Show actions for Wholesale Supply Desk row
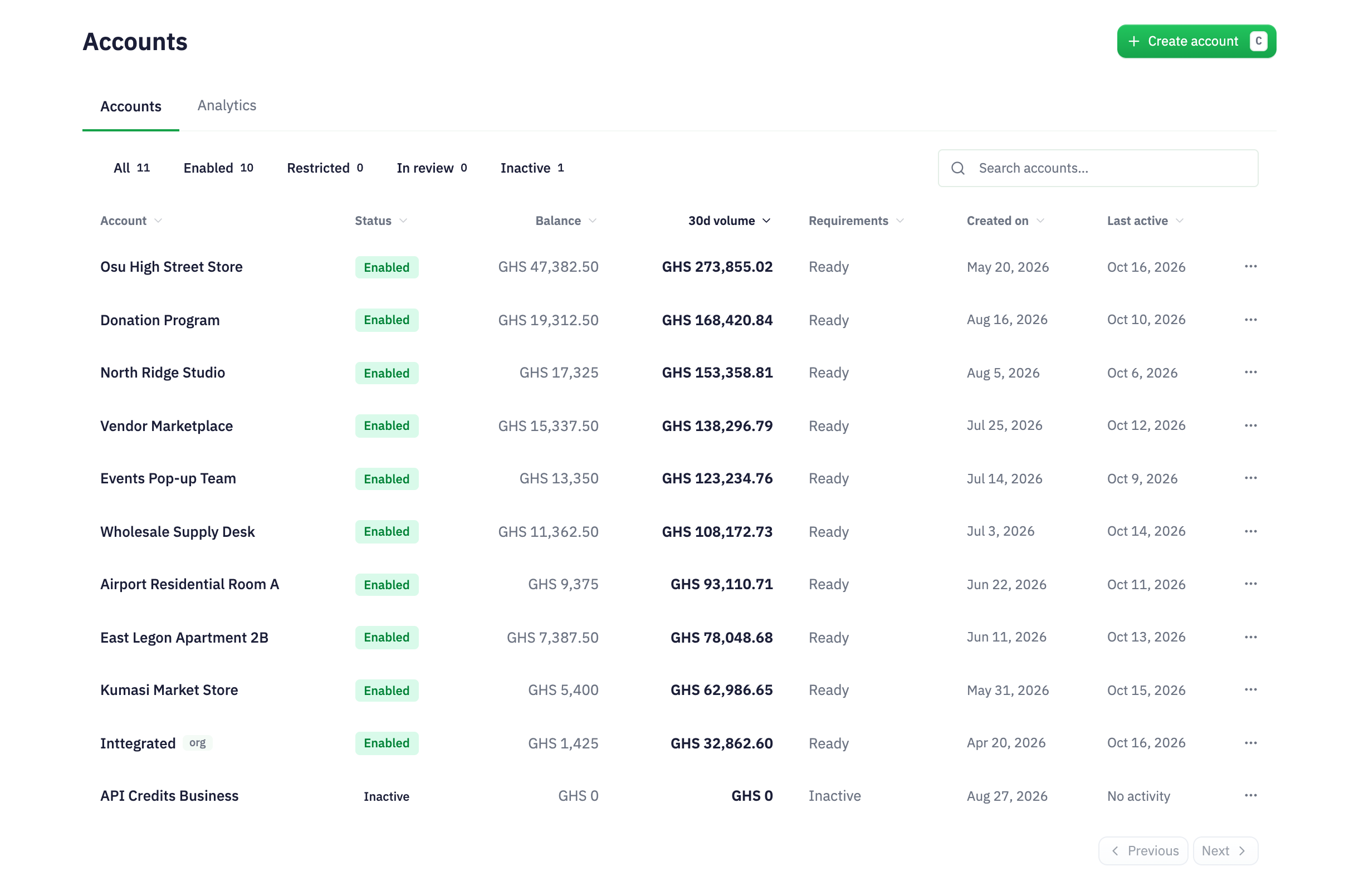1359x891 pixels. click(1250, 531)
